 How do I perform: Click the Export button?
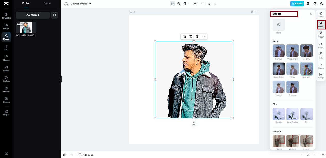297,4
